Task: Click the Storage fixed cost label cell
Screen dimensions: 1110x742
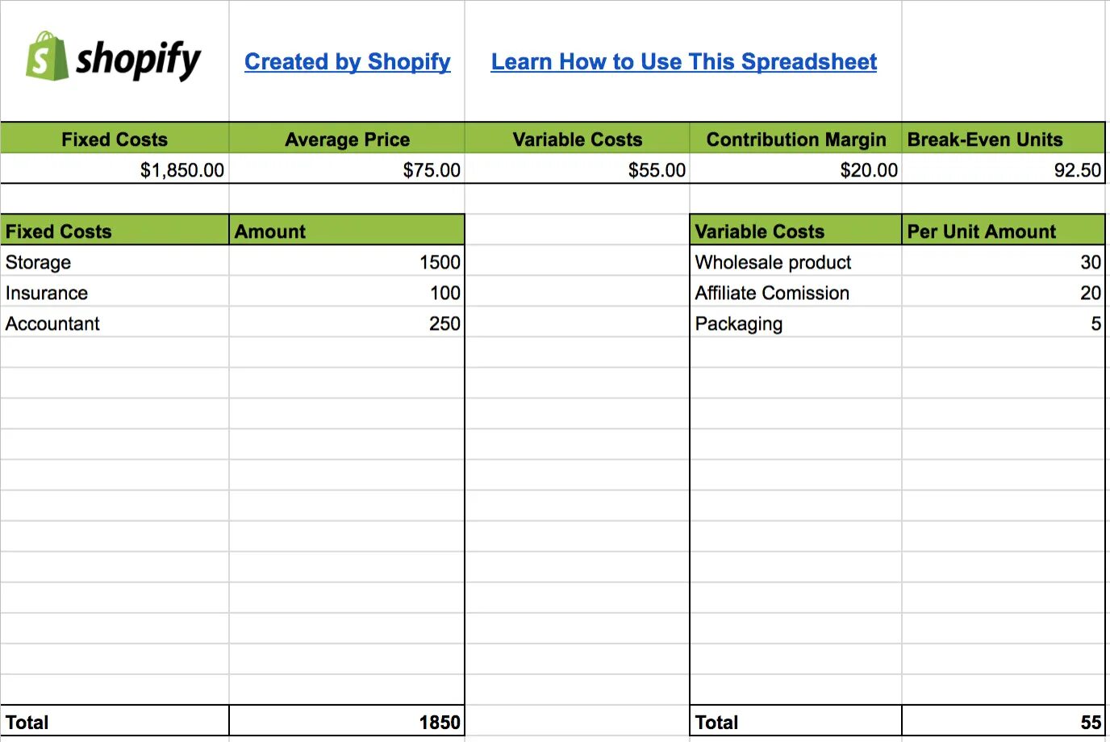Action: 115,261
